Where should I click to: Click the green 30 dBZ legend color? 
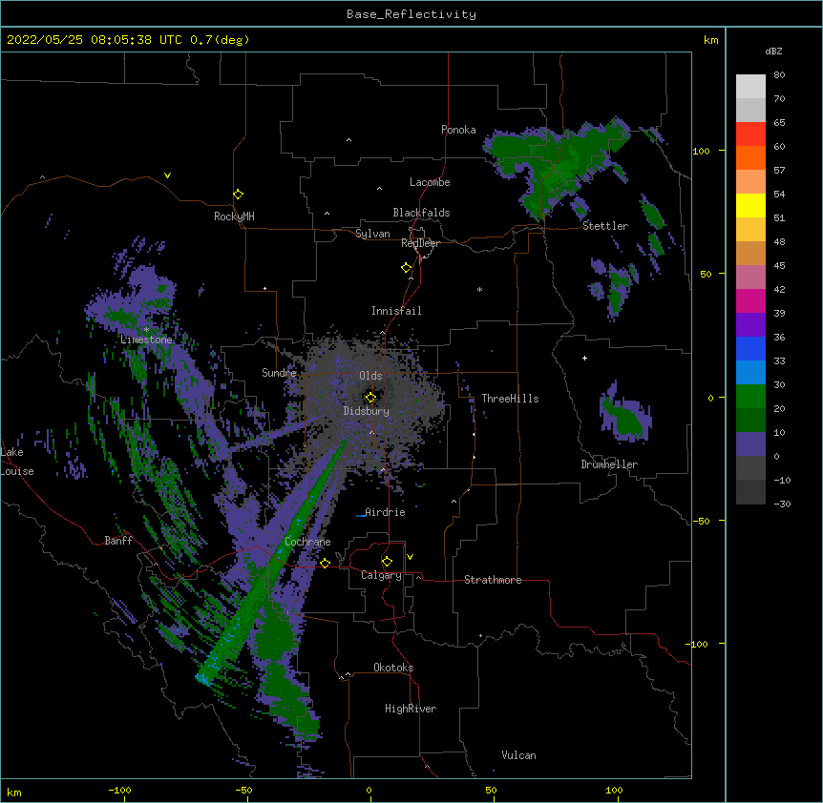tap(750, 397)
